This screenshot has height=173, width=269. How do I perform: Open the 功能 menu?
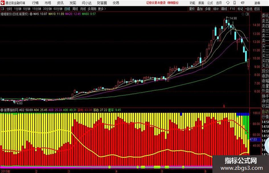[x=192, y=3]
